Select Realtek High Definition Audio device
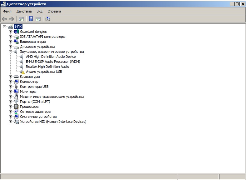 pyautogui.click(x=47, y=67)
